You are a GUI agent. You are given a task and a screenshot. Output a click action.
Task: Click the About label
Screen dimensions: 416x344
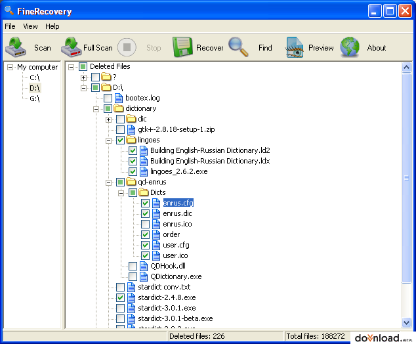pyautogui.click(x=377, y=48)
